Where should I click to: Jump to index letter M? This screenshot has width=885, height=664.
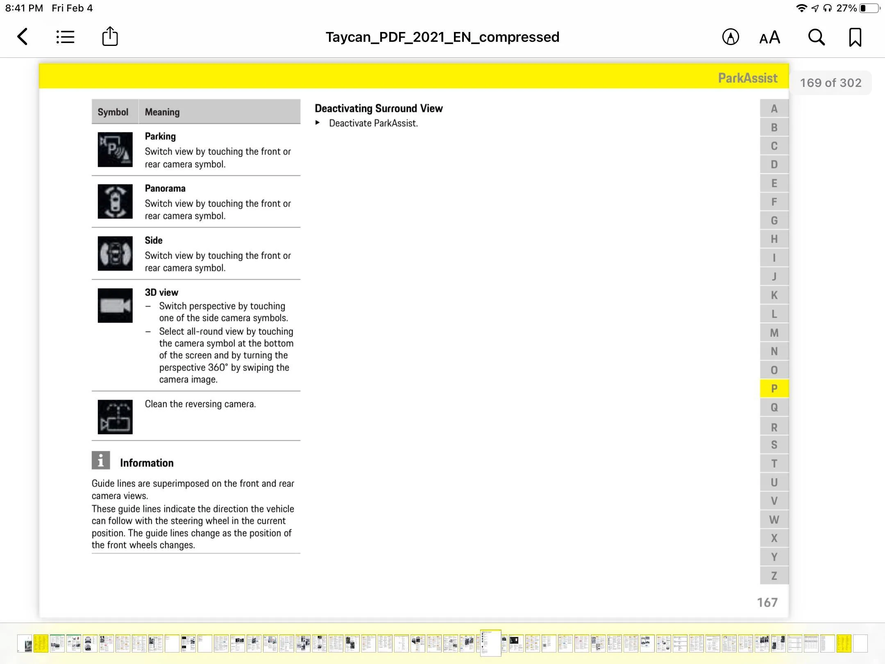[x=774, y=333]
